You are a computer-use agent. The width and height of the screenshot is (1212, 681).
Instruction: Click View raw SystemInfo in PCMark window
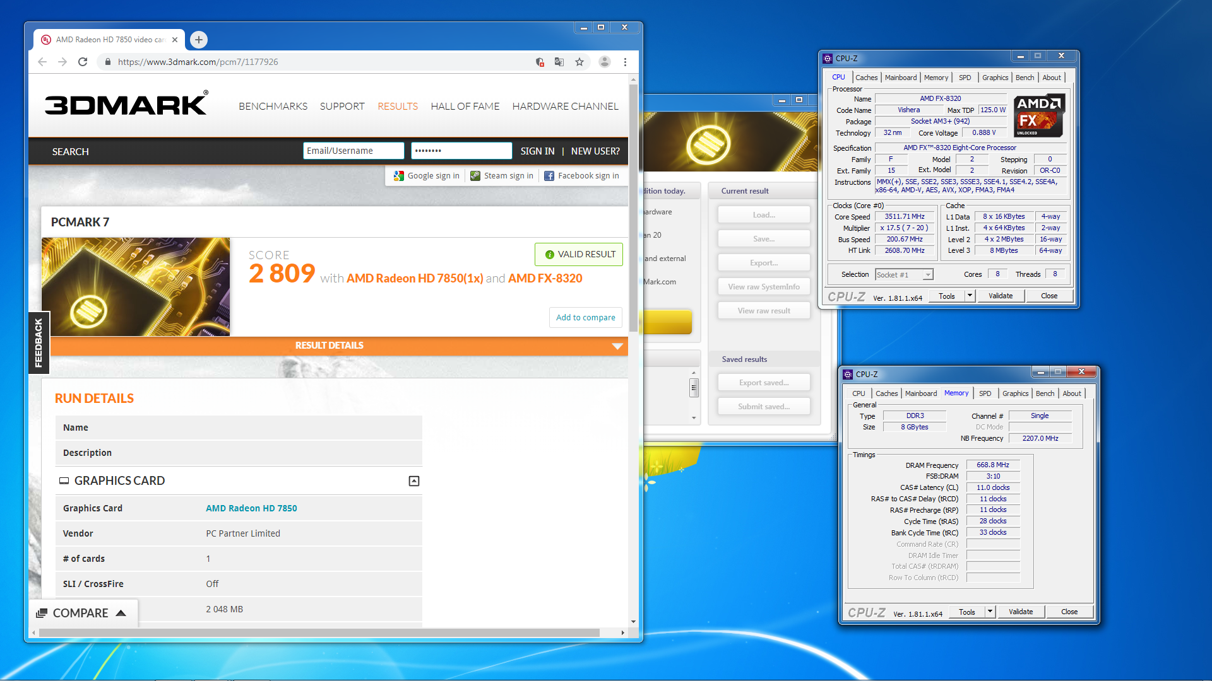coord(764,287)
